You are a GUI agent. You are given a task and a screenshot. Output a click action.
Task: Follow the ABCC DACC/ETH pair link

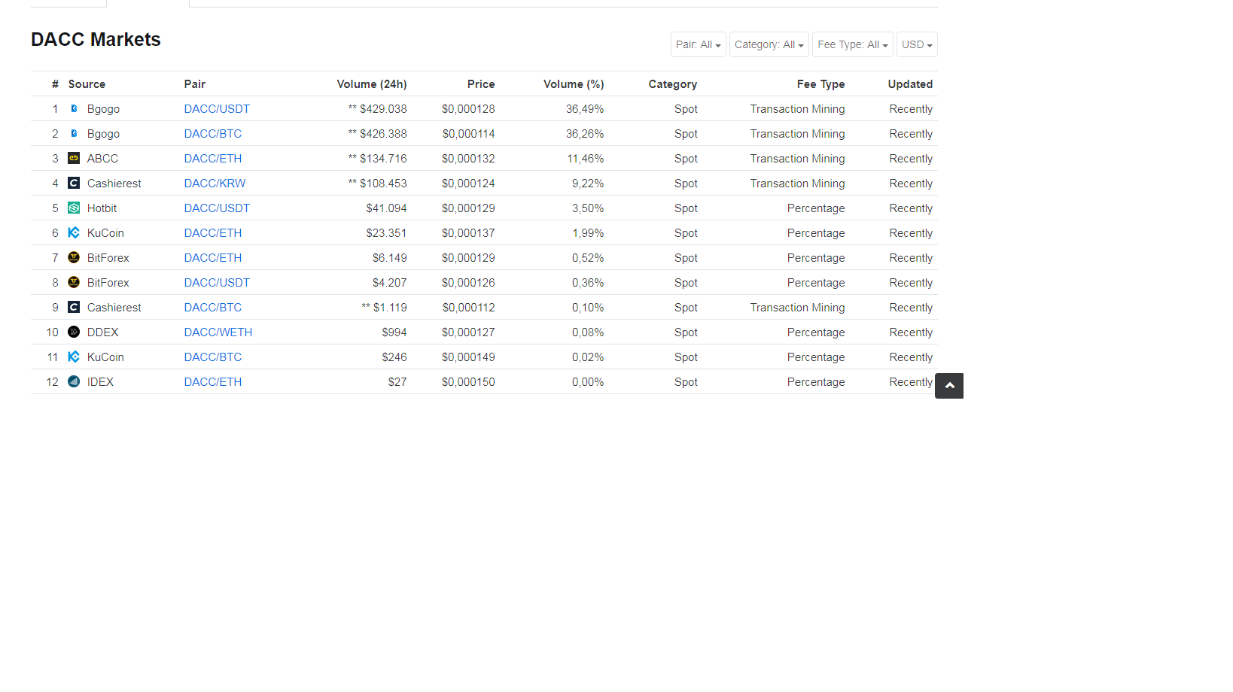pos(213,159)
